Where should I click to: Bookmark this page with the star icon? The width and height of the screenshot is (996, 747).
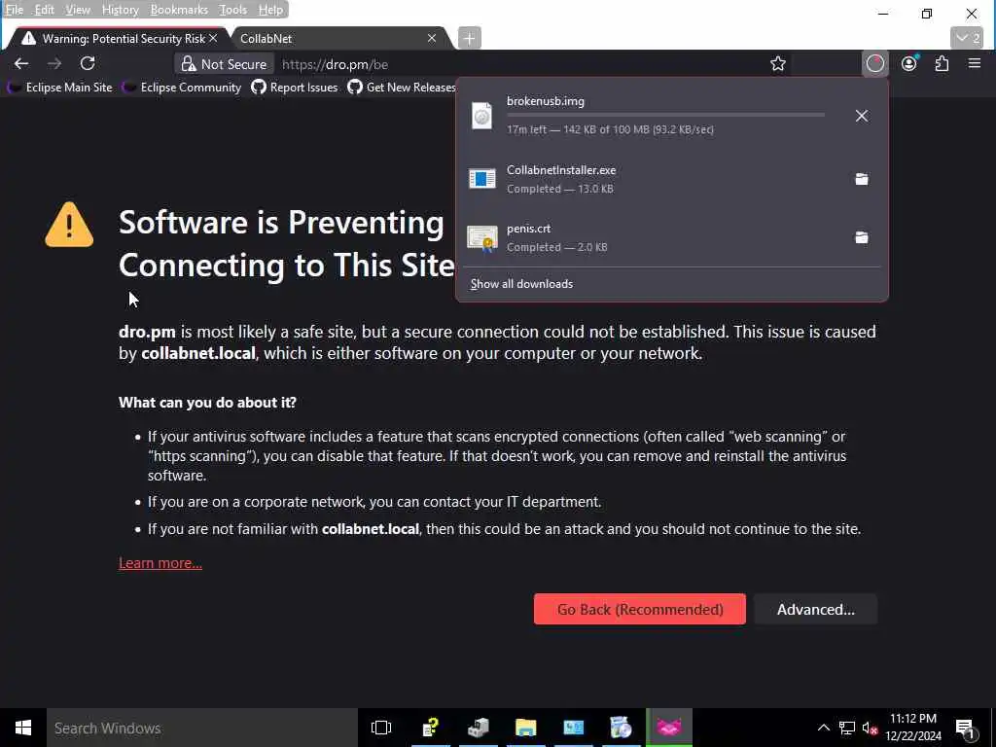pyautogui.click(x=777, y=63)
